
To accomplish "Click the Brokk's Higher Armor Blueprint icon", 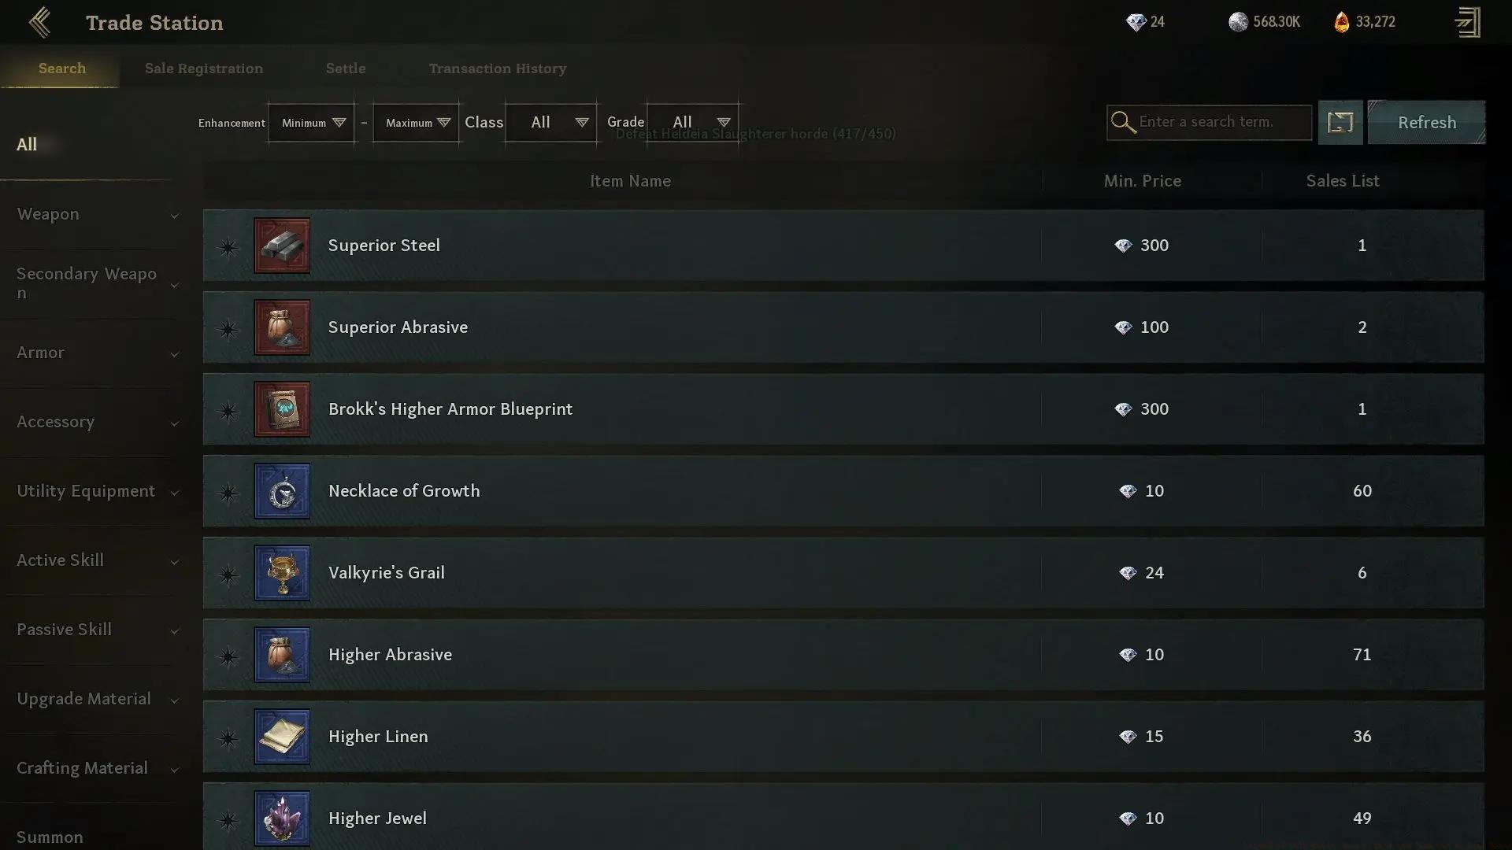I will (x=282, y=409).
